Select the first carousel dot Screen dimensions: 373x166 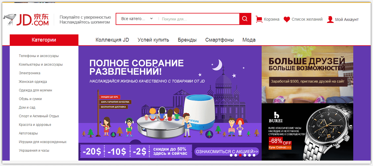tap(231, 155)
